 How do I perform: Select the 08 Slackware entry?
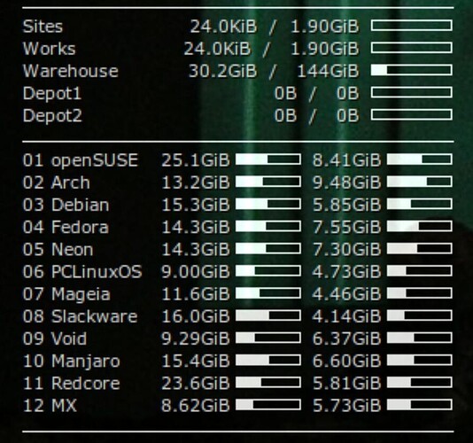81,316
